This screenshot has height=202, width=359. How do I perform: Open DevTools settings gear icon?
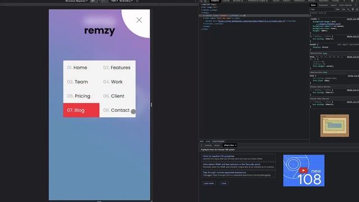click(x=352, y=1)
